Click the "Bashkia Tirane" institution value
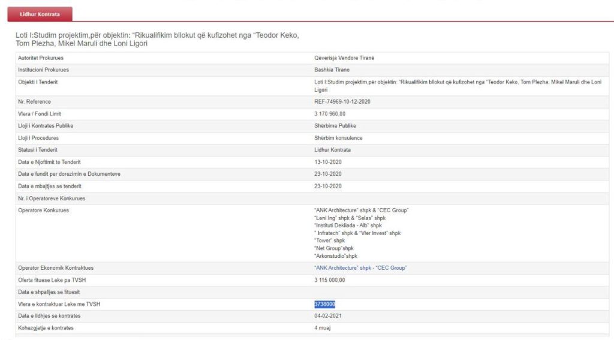 [x=332, y=70]
